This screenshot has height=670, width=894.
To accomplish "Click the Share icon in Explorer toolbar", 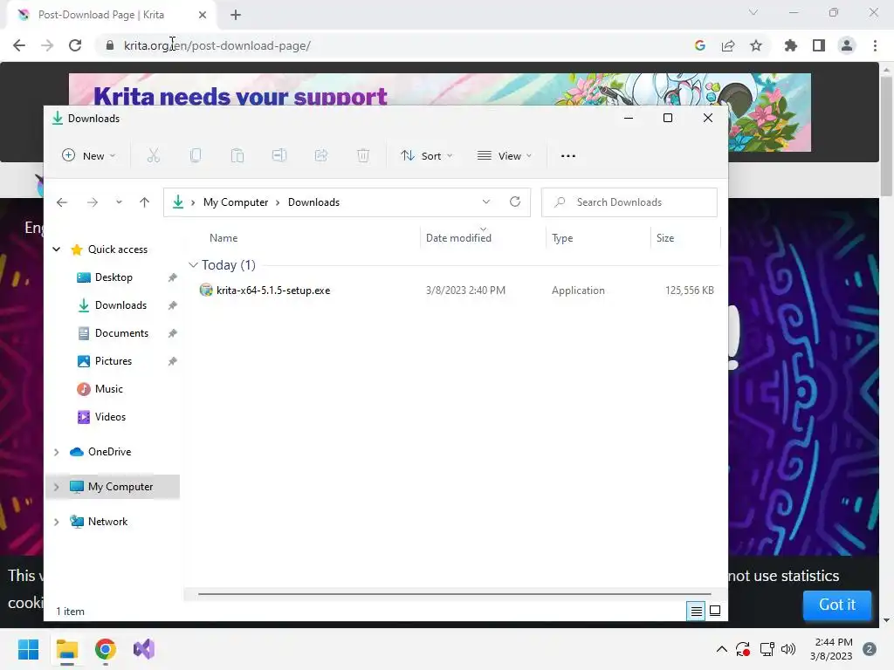I will (x=321, y=155).
